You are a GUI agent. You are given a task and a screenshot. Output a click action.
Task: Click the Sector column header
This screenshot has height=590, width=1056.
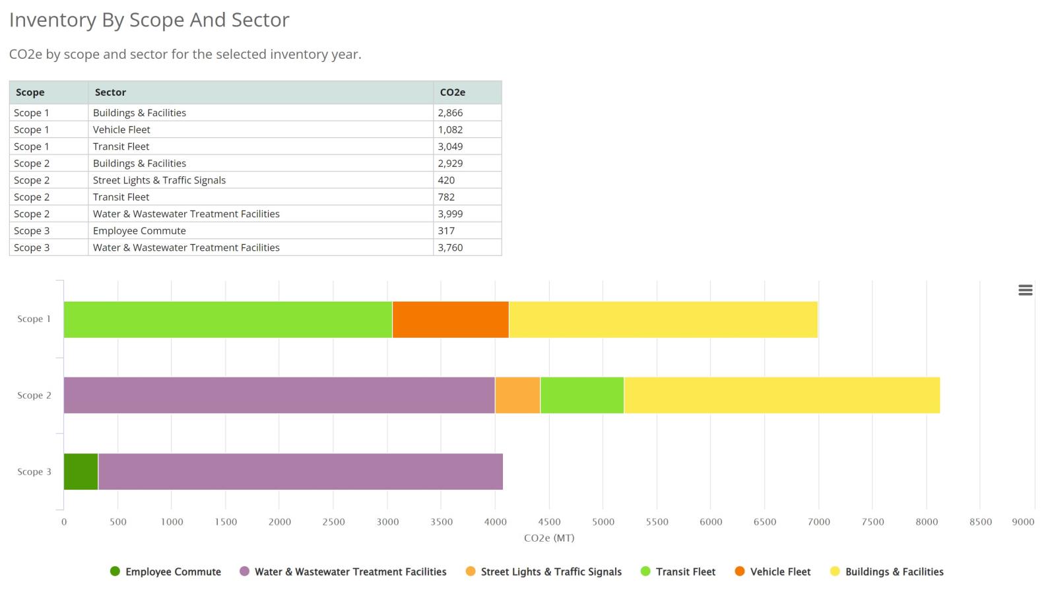(x=261, y=92)
